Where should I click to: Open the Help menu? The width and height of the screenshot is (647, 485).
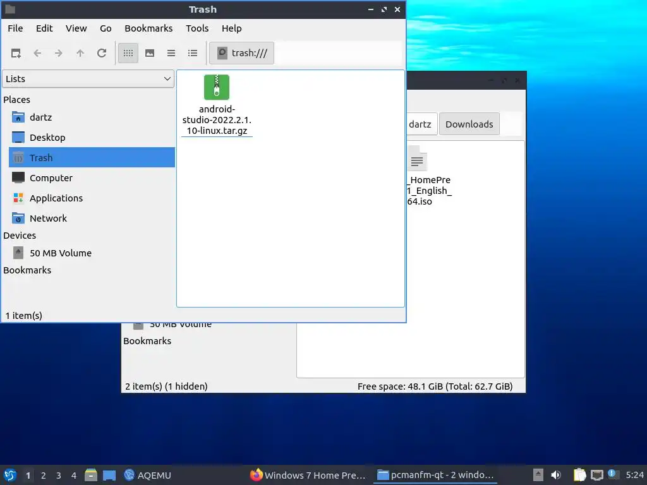231,28
